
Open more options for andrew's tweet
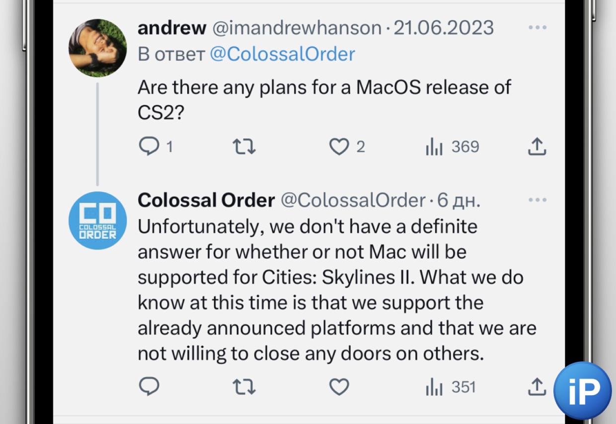pyautogui.click(x=537, y=28)
